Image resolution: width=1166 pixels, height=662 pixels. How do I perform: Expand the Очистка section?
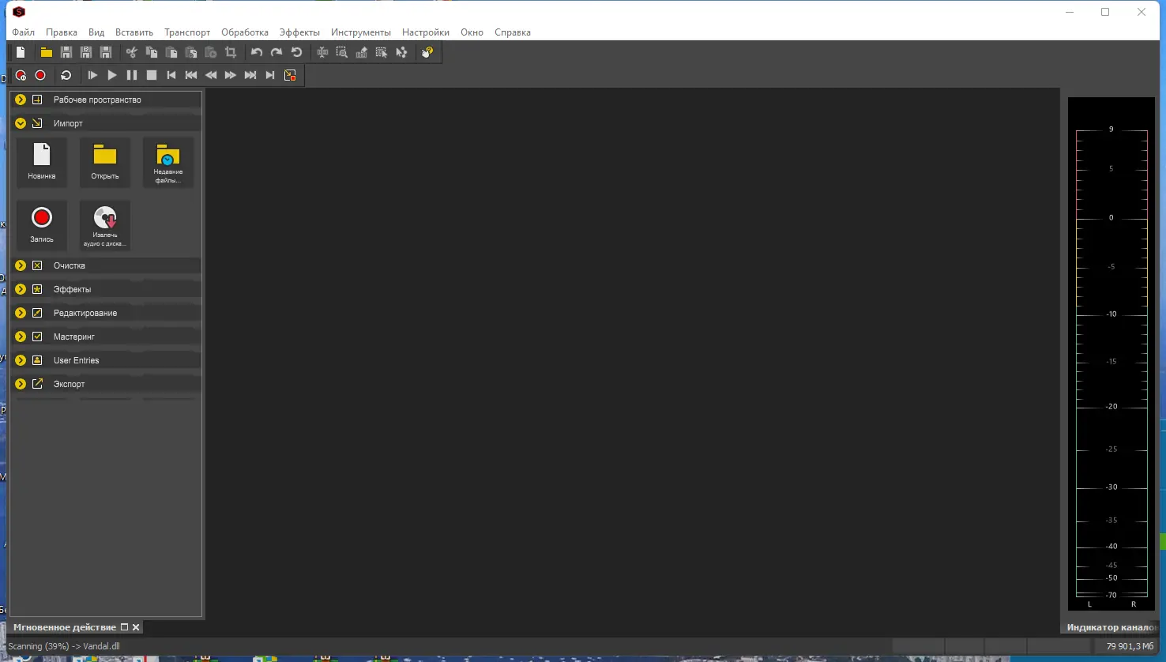tap(21, 265)
